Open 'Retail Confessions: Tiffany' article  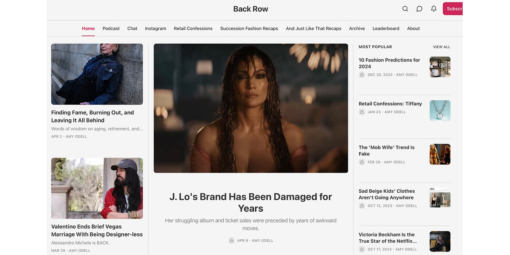point(390,104)
